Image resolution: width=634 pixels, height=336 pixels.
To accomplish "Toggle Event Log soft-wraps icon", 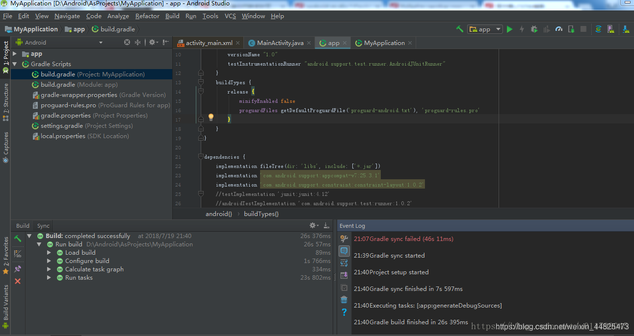I will (344, 263).
